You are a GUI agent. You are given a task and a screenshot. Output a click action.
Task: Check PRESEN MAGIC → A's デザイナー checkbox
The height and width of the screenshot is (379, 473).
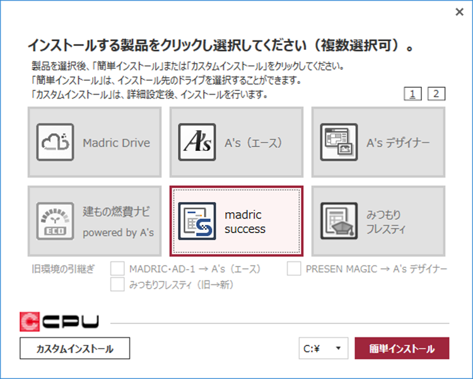[294, 268]
